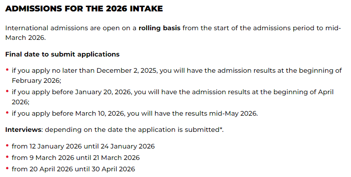This screenshot has height=177, width=351.
Task: Click the red bullet before '9 March 2026'
Action: [x=7, y=157]
